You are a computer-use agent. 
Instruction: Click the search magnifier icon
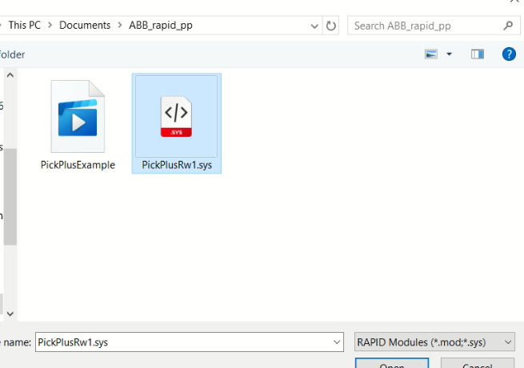click(508, 26)
